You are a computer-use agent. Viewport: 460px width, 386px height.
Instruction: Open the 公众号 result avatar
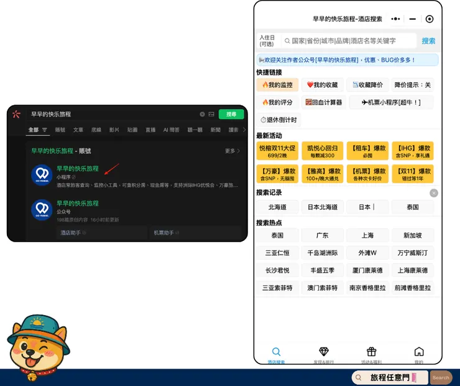click(x=42, y=210)
